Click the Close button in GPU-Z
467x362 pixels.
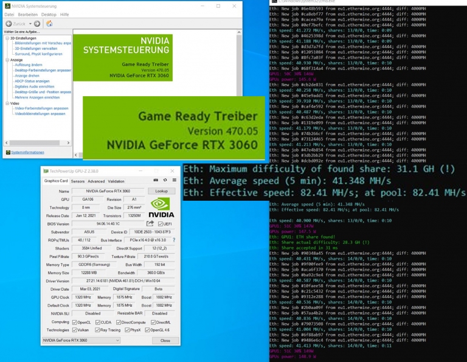(165, 341)
